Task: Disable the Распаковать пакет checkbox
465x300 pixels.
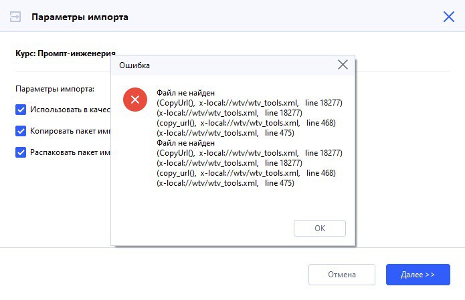Action: [21, 152]
